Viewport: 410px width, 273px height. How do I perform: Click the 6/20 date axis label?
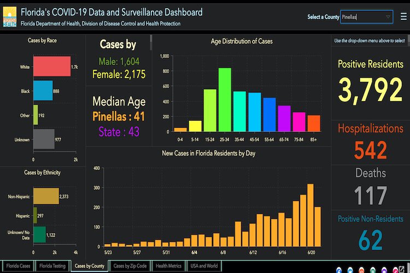tap(311, 253)
